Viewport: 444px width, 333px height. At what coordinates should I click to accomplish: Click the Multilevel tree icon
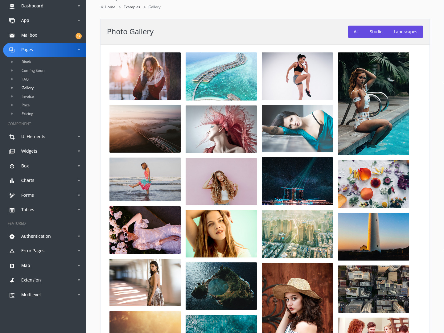click(12, 295)
